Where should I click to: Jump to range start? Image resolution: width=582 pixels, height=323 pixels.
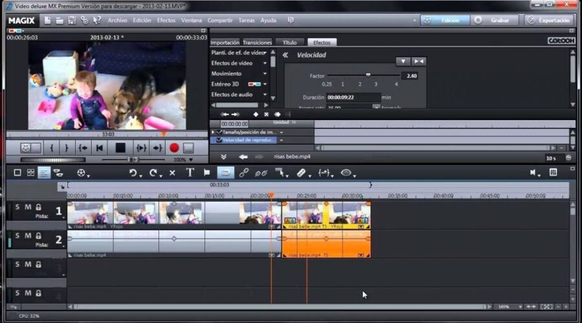[x=83, y=148]
